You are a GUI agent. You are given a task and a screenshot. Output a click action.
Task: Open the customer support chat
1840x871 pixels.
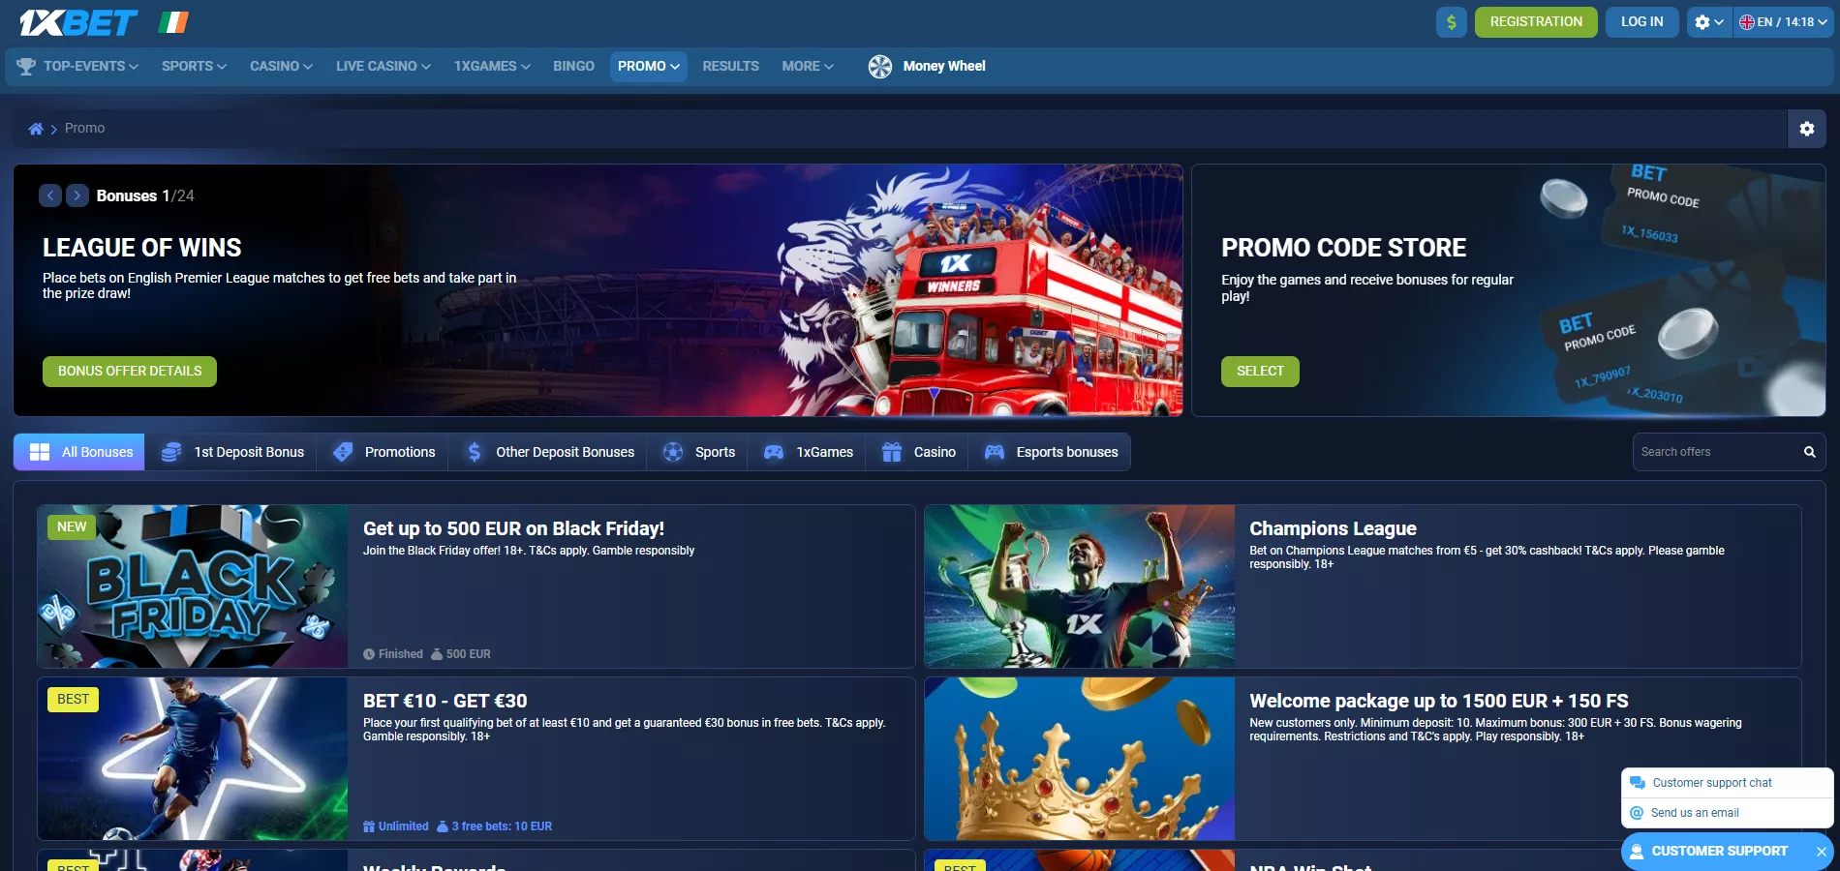[x=1712, y=783]
